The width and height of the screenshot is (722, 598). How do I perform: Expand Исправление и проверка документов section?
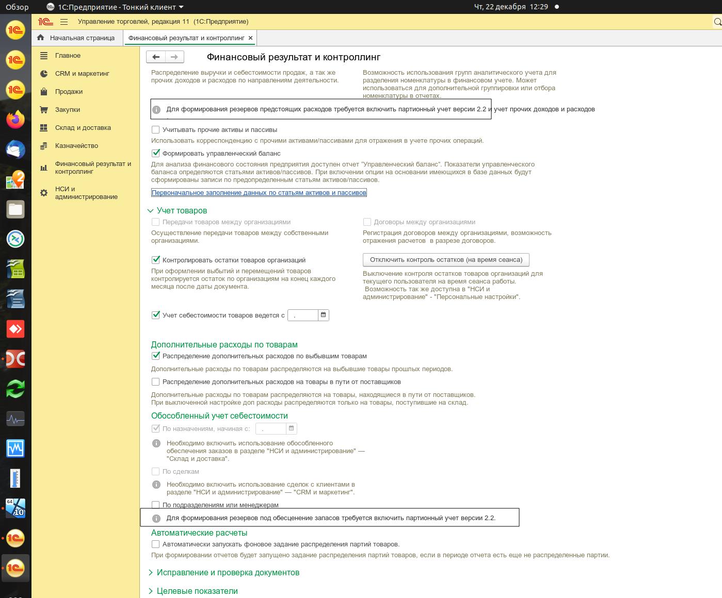151,573
